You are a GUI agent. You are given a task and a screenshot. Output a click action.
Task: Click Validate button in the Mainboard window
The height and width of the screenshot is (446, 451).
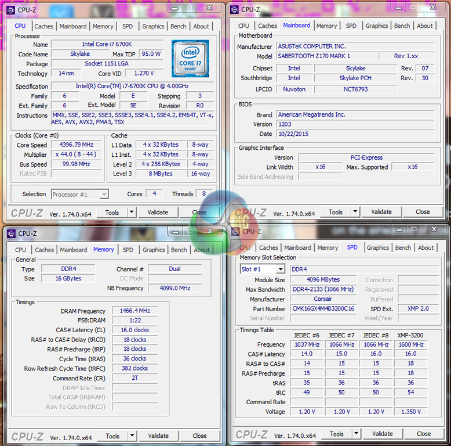[x=381, y=212]
